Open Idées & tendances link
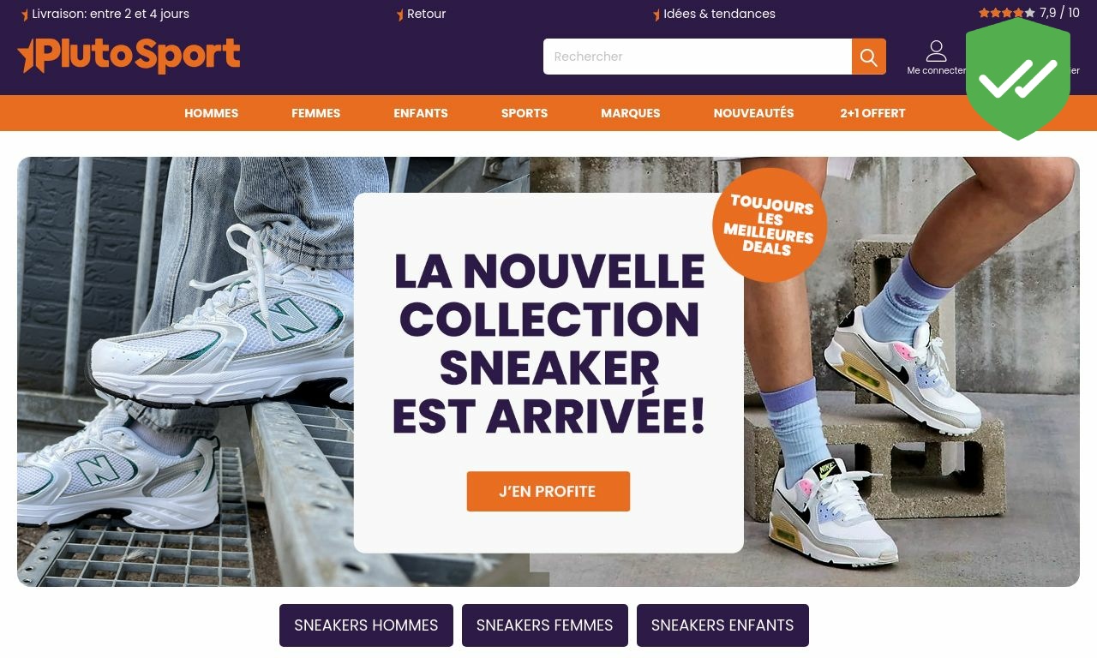Viewport: 1097px width, 658px height. (714, 14)
